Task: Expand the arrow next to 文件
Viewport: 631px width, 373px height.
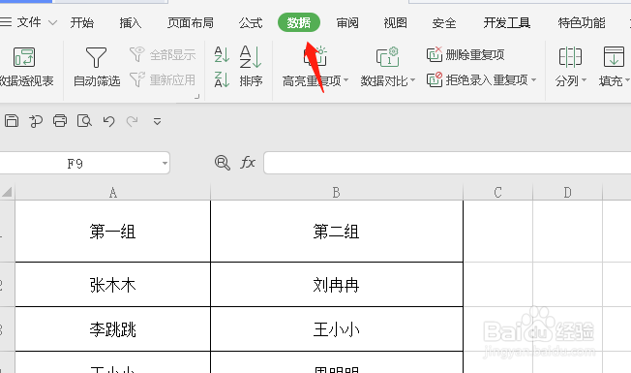Action: click(x=52, y=22)
